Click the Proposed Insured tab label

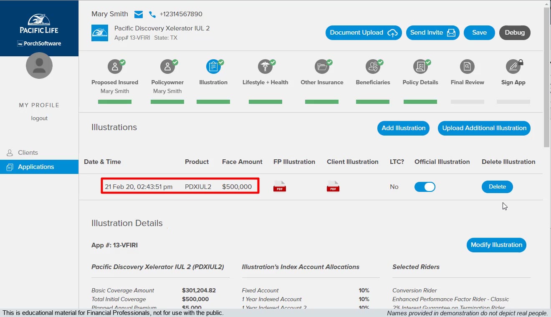[115, 82]
